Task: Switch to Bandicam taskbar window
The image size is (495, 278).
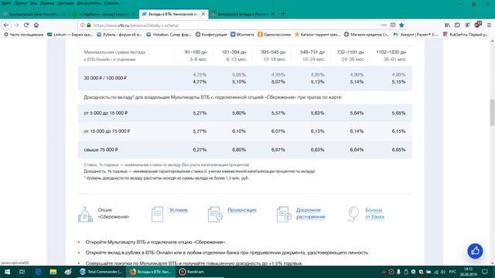Action: click(200, 272)
